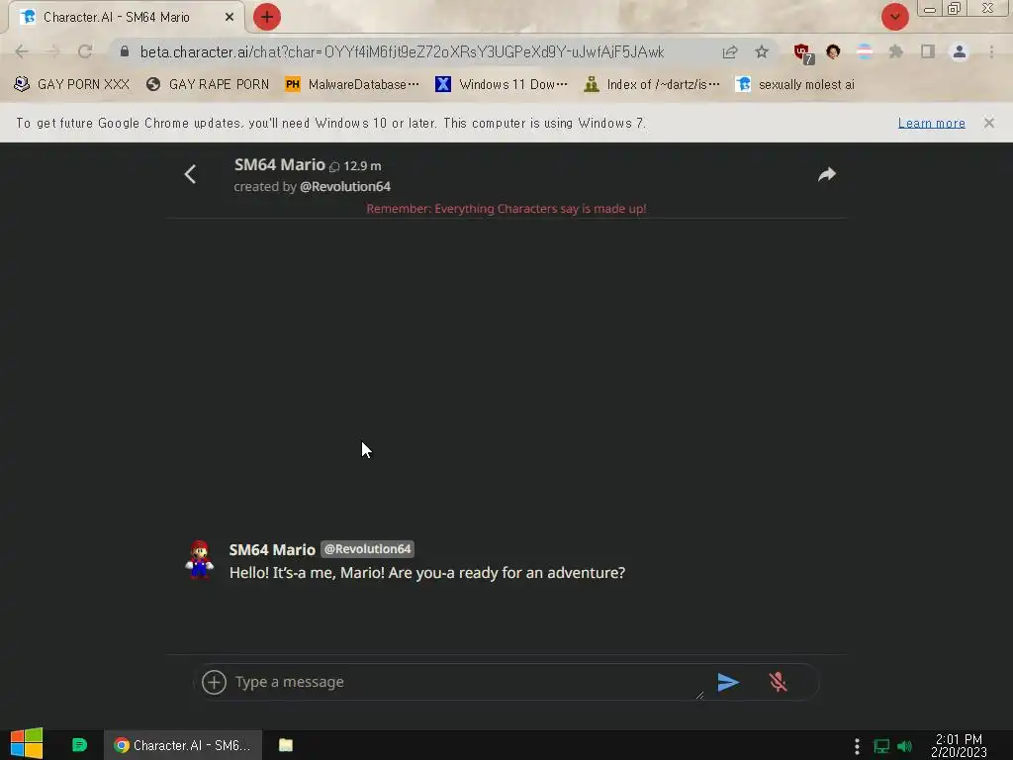Viewport: 1013px width, 760px height.
Task: Click the Mario avatar in the message
Action: coord(200,560)
